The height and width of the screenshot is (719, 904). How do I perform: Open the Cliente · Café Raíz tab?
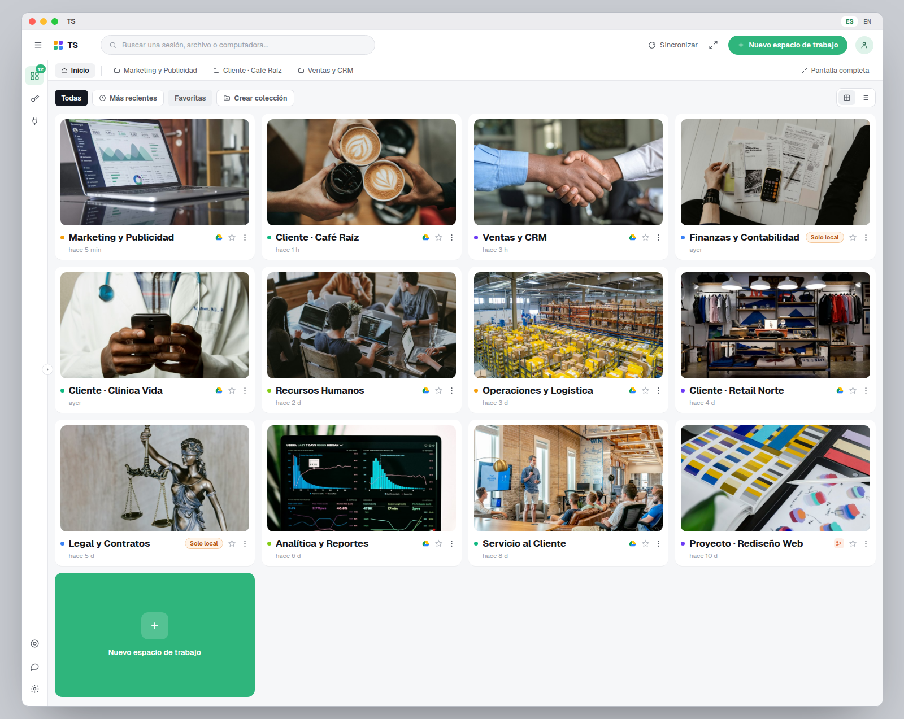247,71
